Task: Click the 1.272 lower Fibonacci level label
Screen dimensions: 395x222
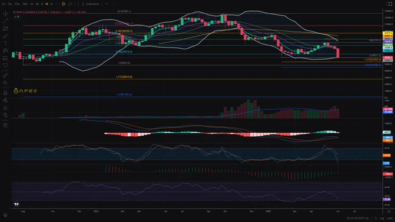Action: click(124, 77)
